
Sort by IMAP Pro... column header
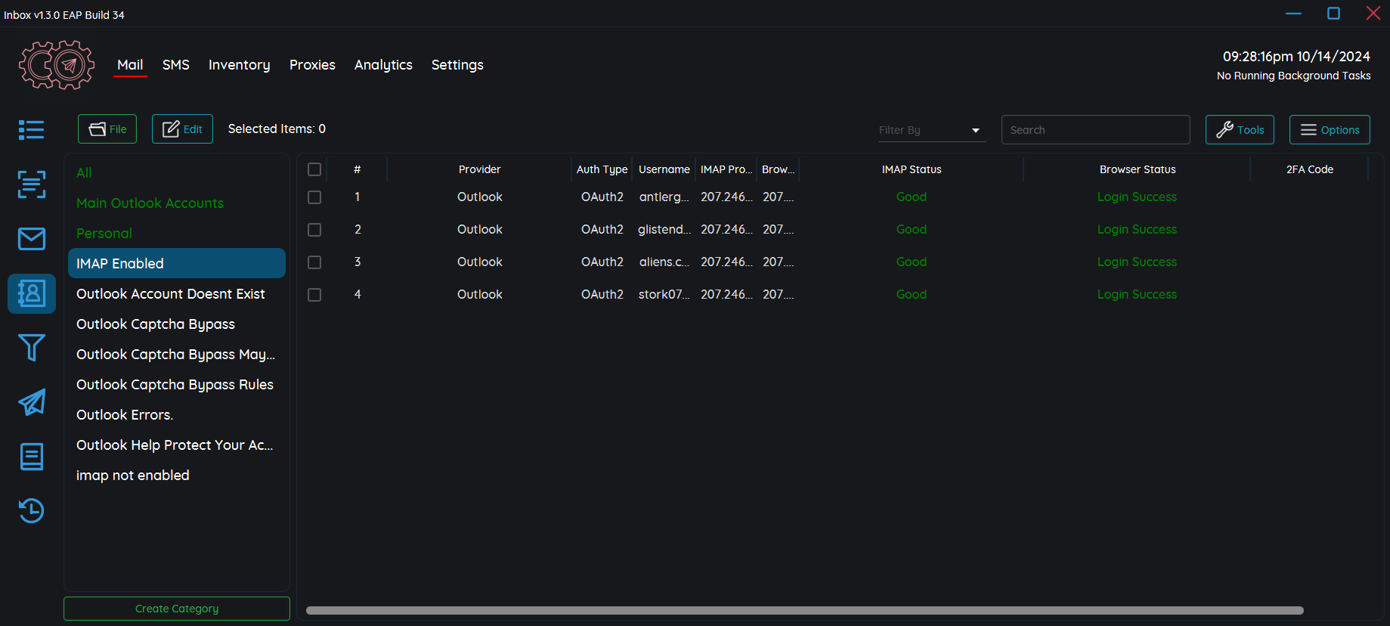[x=726, y=169]
